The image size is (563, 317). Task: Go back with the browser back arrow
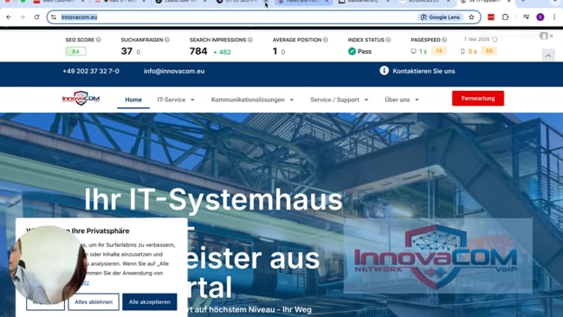pos(9,16)
